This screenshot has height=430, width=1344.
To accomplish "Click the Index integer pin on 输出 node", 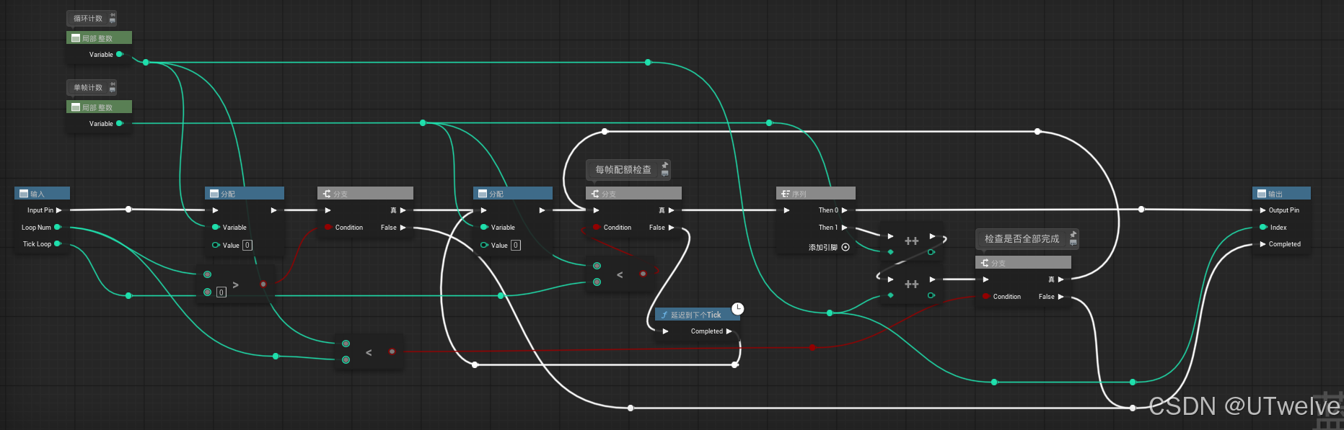I will click(x=1263, y=227).
